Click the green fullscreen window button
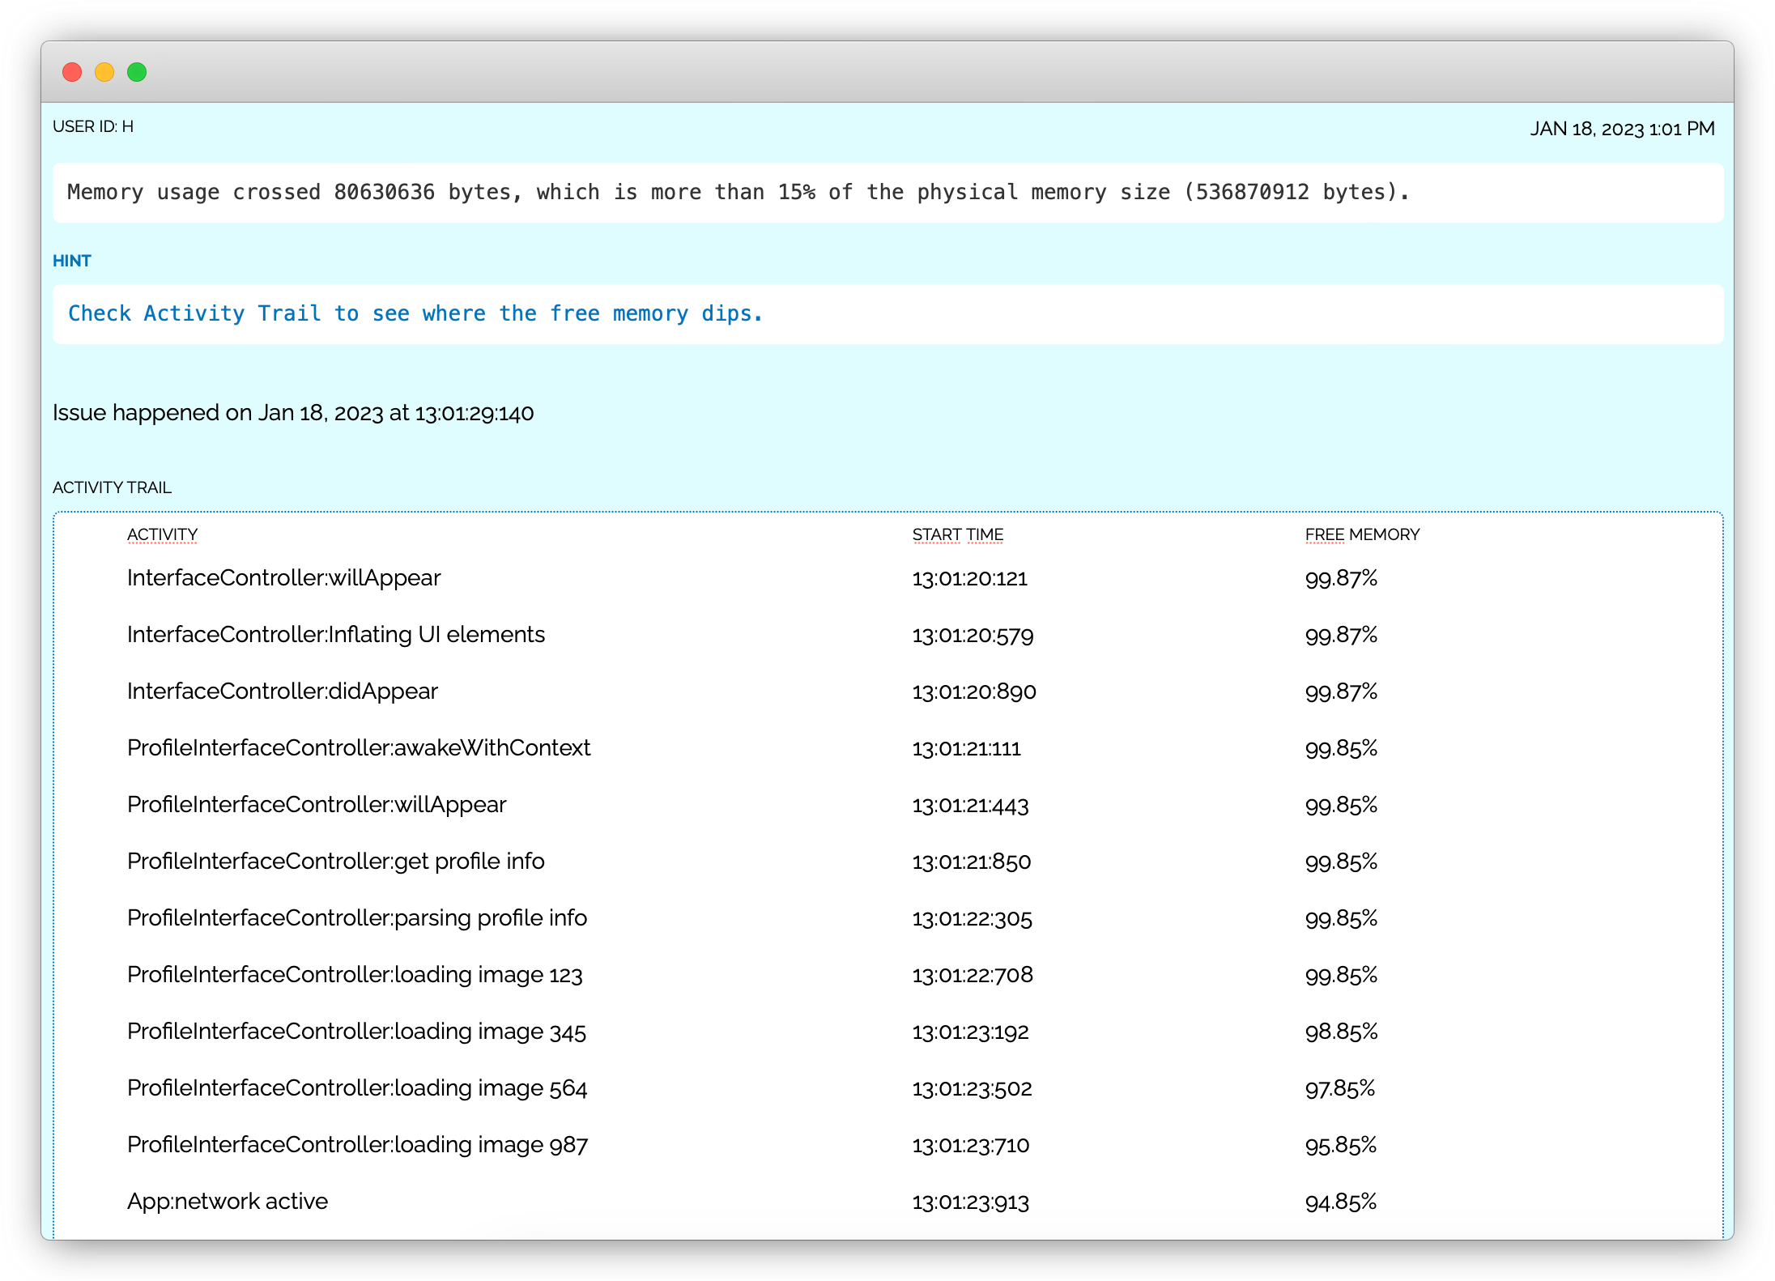 point(137,72)
